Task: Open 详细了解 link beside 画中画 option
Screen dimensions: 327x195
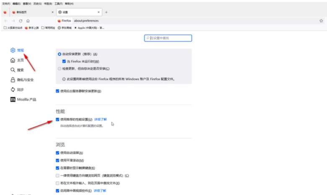Action: [100, 191]
